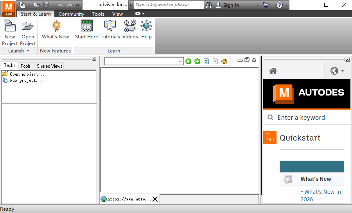Click the Autodesk Moldflow banner logo
Image resolution: width=352 pixels, height=213 pixels.
click(x=307, y=94)
